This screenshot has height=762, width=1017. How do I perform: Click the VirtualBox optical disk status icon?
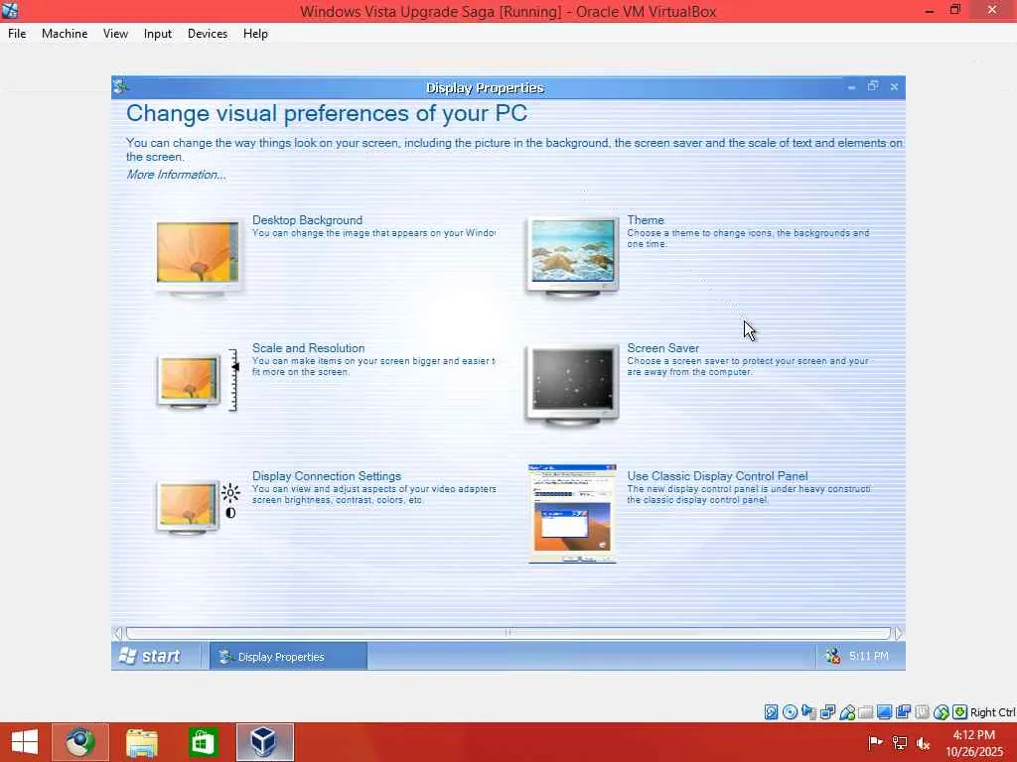(x=790, y=712)
